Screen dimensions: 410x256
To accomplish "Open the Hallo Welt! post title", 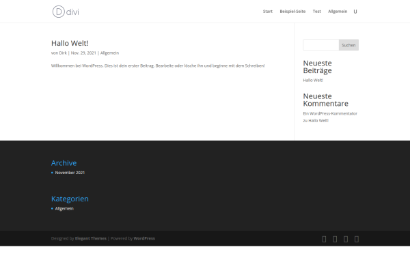I will (x=70, y=43).
